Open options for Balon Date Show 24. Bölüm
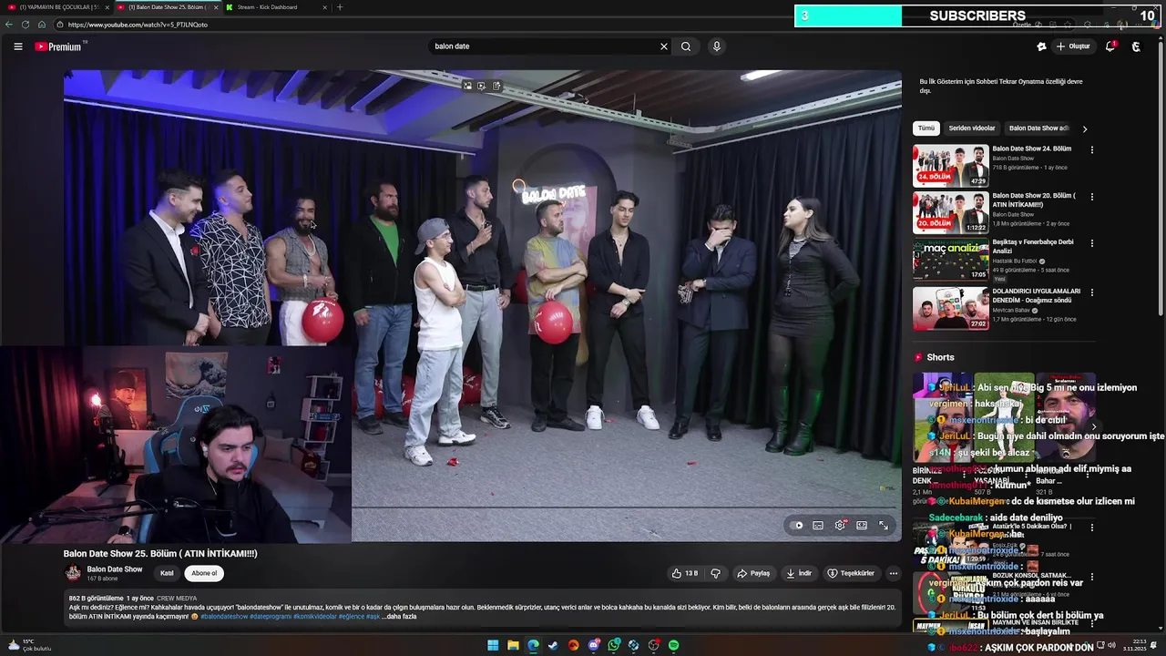 pyautogui.click(x=1092, y=149)
